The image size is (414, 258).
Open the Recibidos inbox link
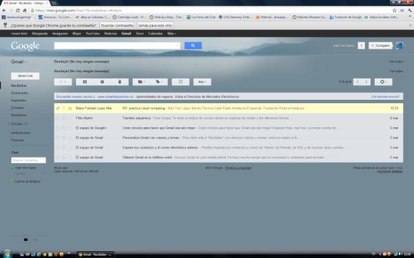point(19,85)
